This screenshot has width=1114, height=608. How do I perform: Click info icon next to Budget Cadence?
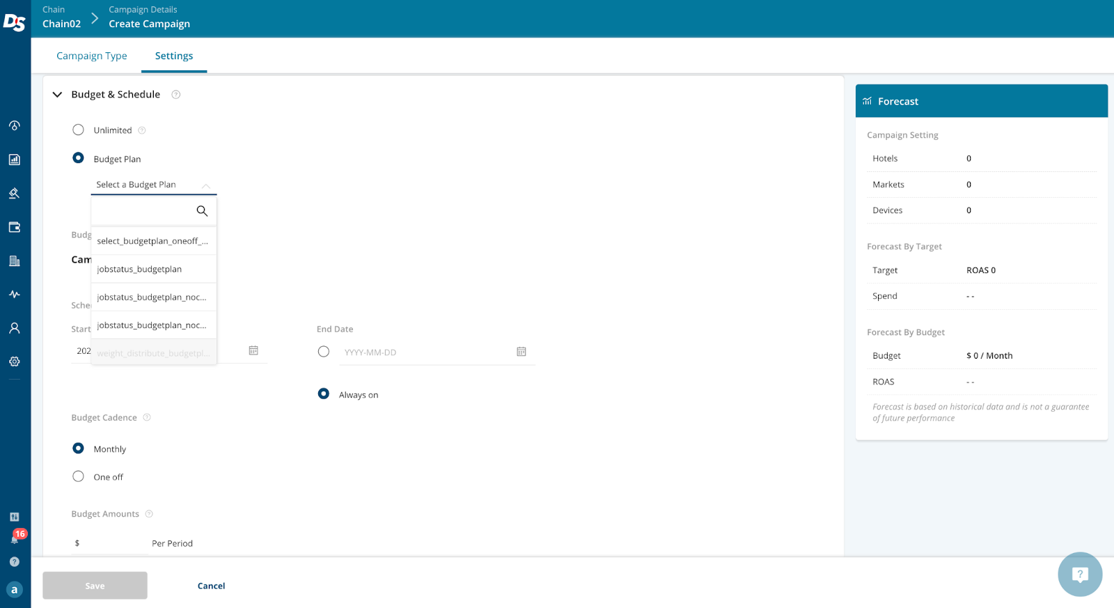[x=147, y=418]
